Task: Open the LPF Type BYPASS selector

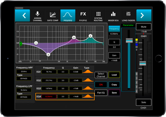Action: click(24, 97)
